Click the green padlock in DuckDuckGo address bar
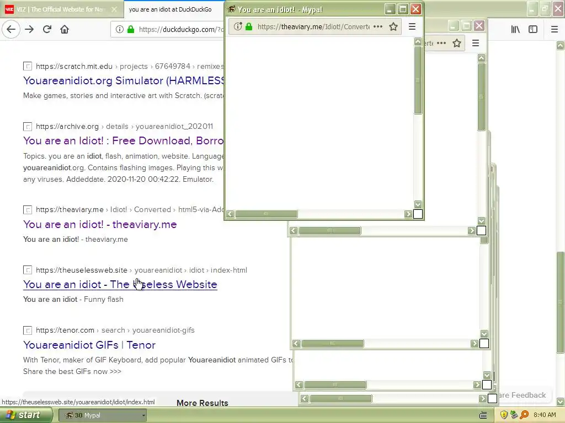 tap(131, 29)
